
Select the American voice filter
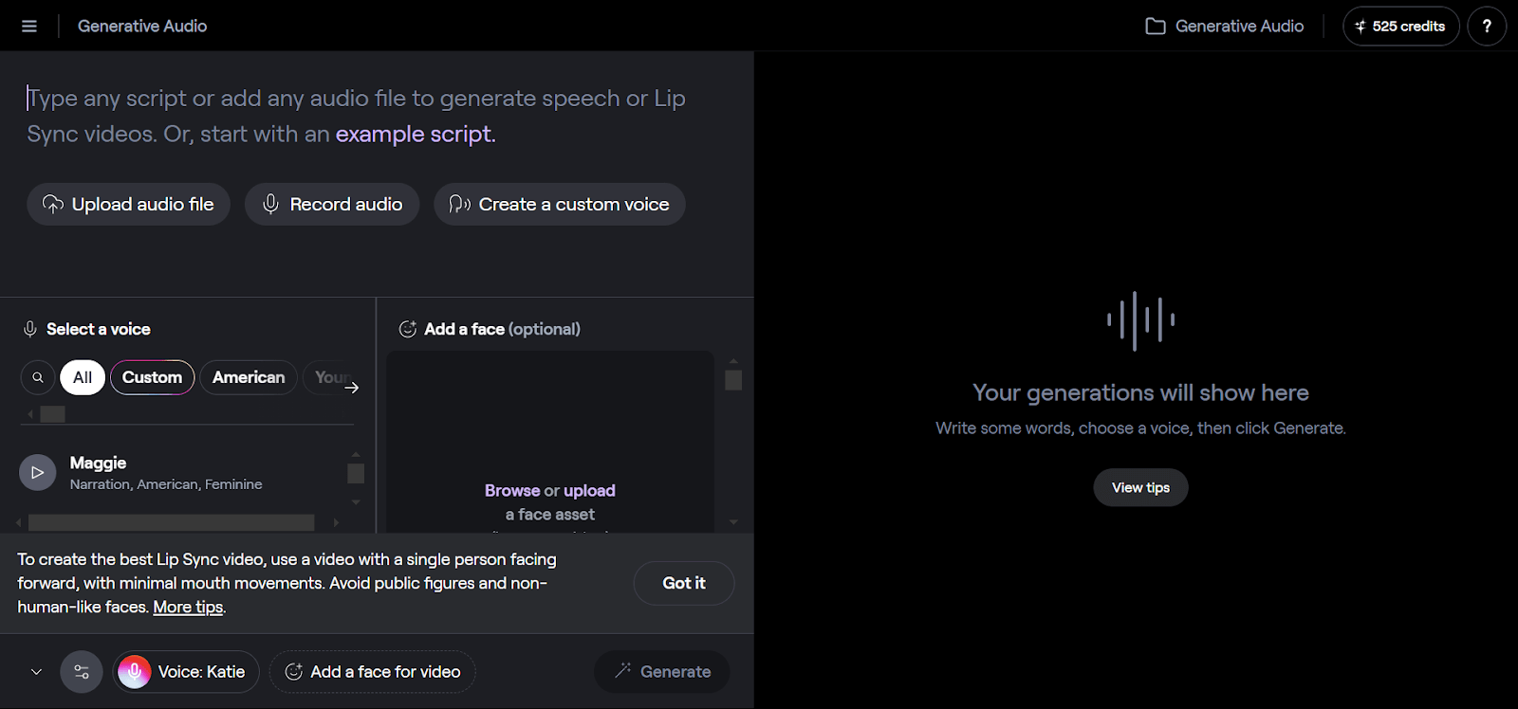[x=249, y=377]
